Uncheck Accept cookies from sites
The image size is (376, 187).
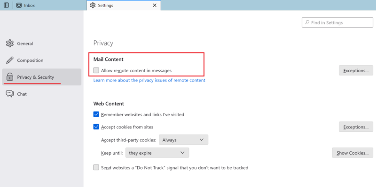pyautogui.click(x=96, y=127)
